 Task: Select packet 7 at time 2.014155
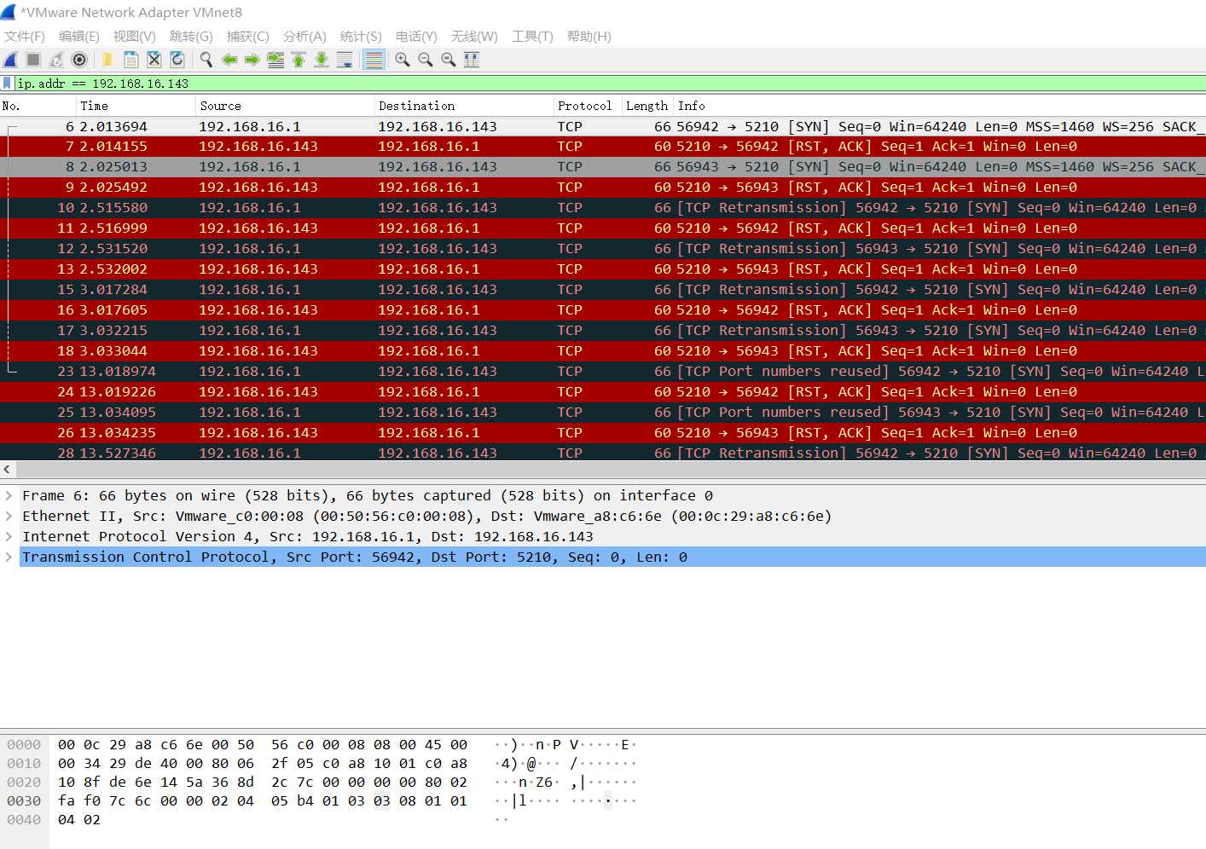(603, 147)
